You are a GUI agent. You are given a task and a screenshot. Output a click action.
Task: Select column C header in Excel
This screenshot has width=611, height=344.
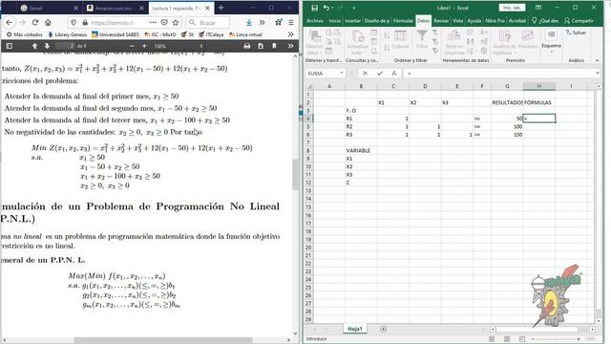[393, 86]
